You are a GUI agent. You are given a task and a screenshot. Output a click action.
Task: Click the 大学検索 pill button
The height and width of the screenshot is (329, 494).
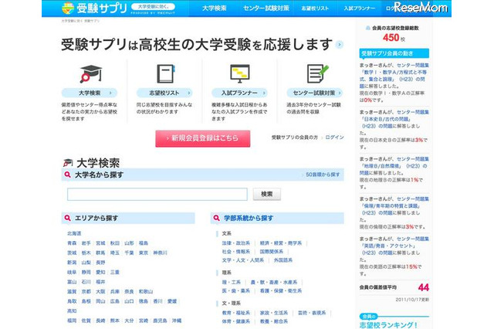point(90,93)
